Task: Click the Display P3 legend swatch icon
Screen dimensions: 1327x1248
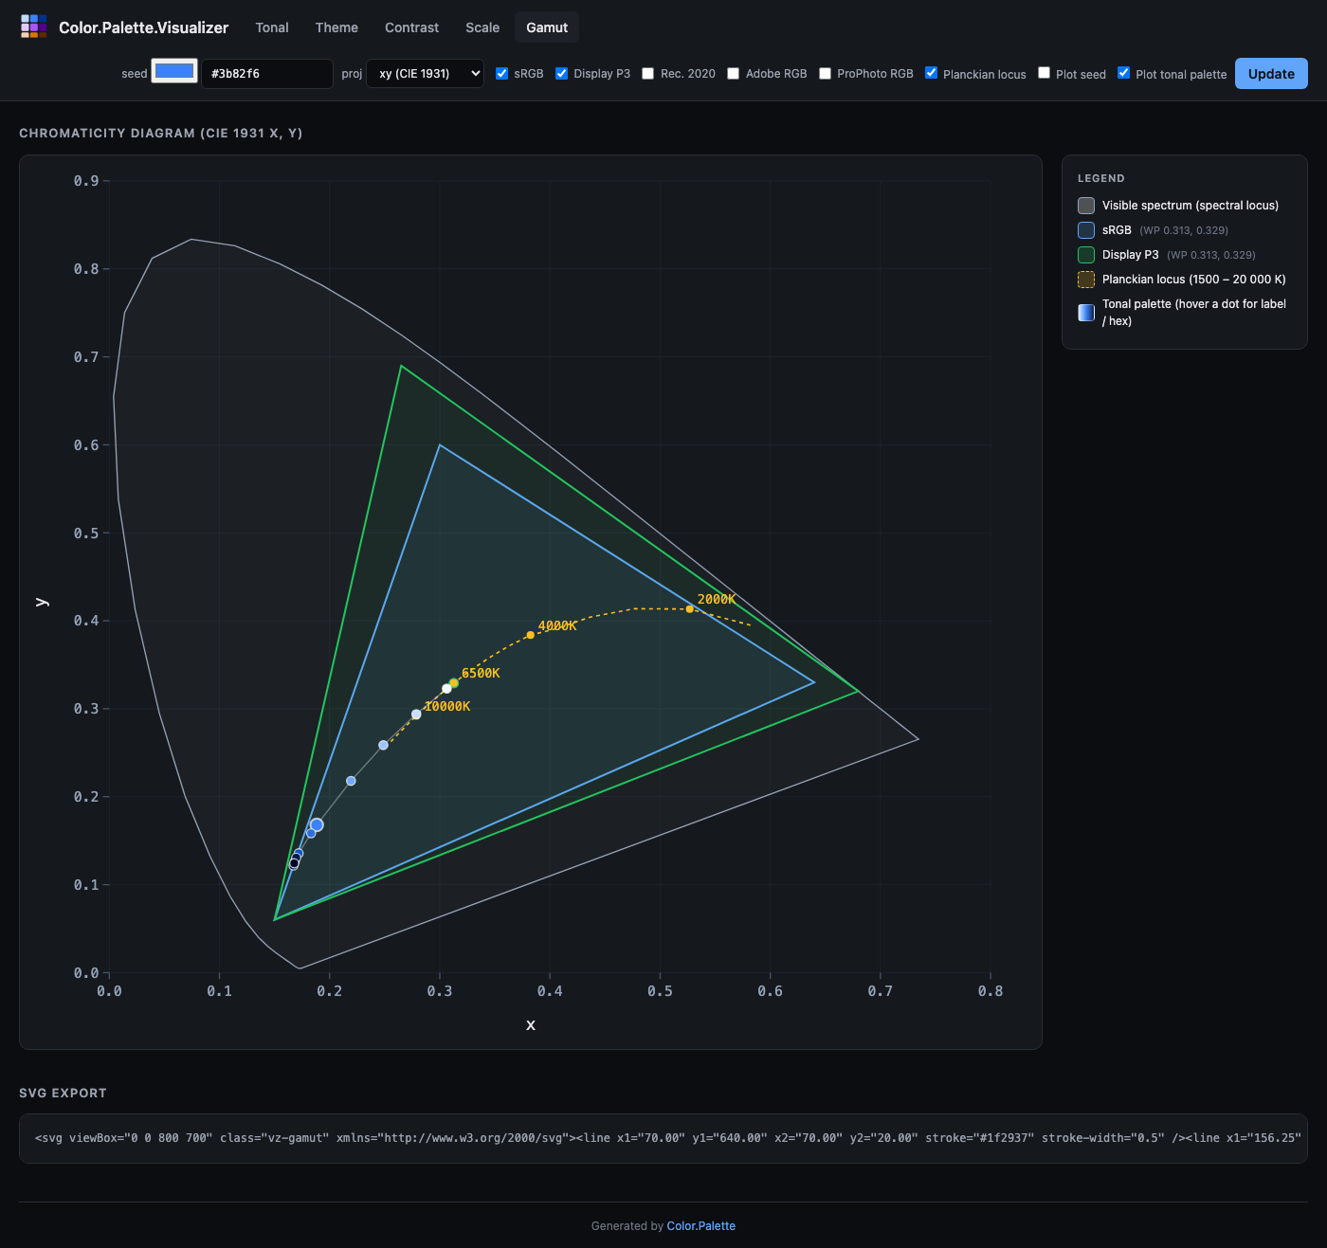Action: (1086, 255)
